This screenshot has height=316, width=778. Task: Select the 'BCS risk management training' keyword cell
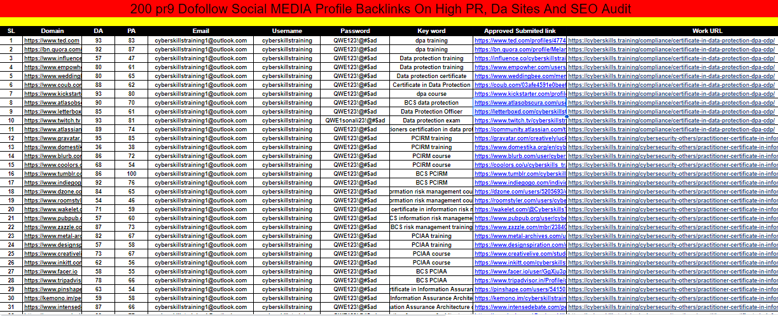tap(431, 227)
